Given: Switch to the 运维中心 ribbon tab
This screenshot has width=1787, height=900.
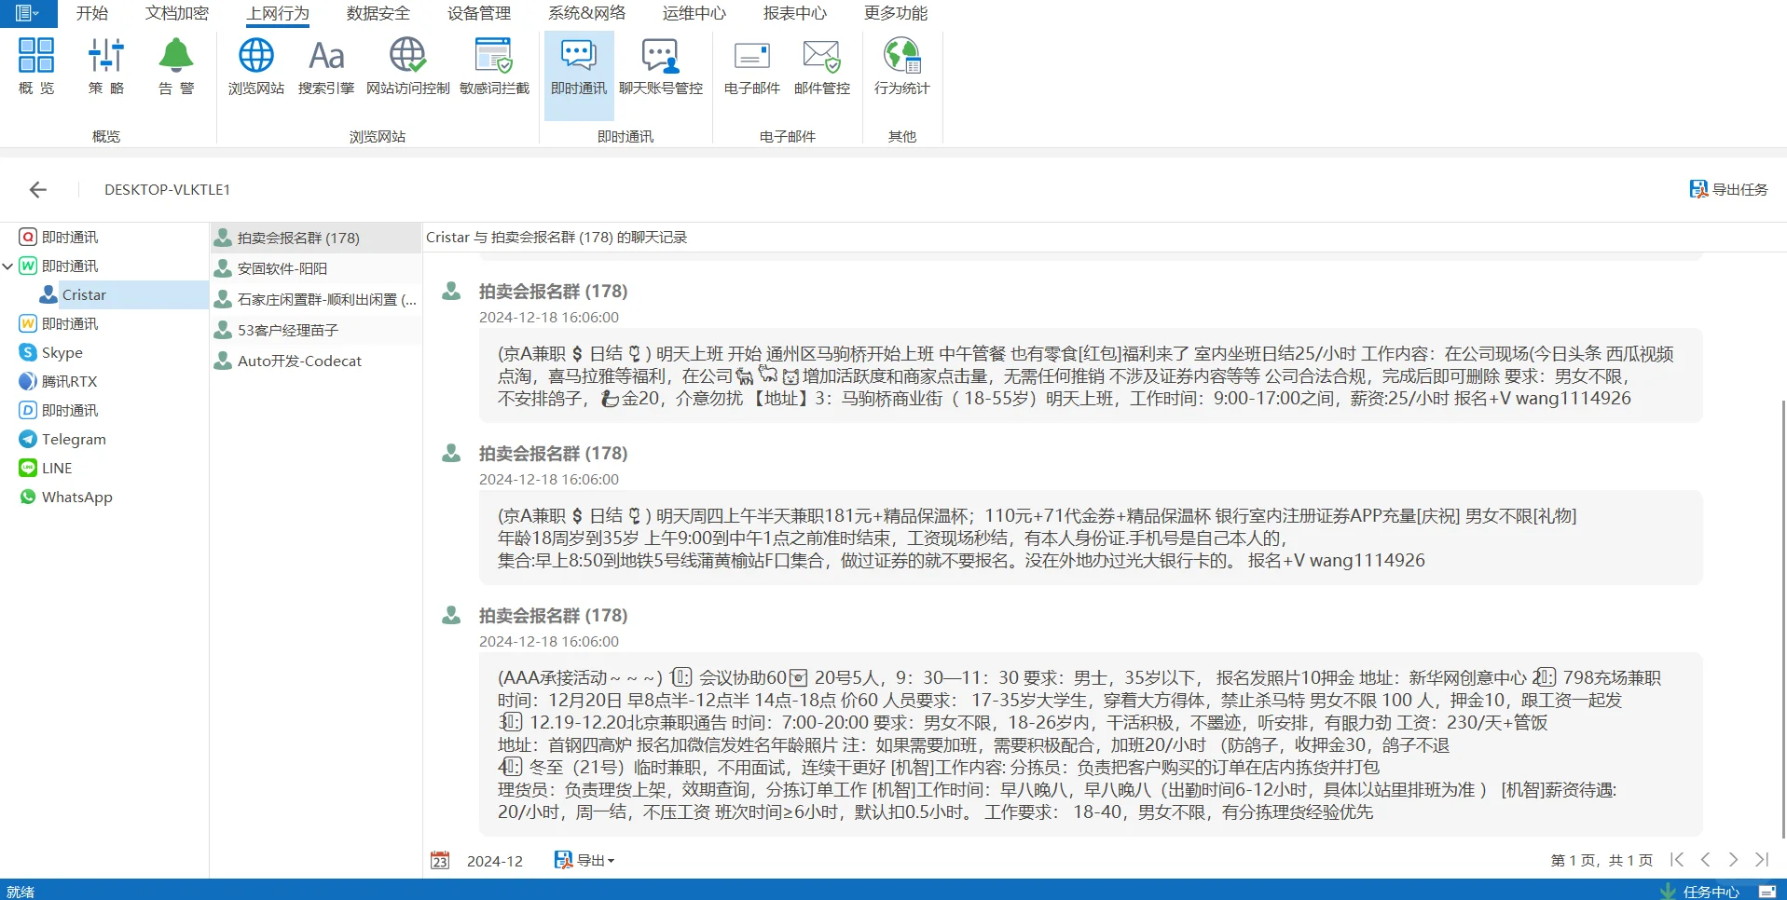Looking at the screenshot, I should [x=693, y=13].
